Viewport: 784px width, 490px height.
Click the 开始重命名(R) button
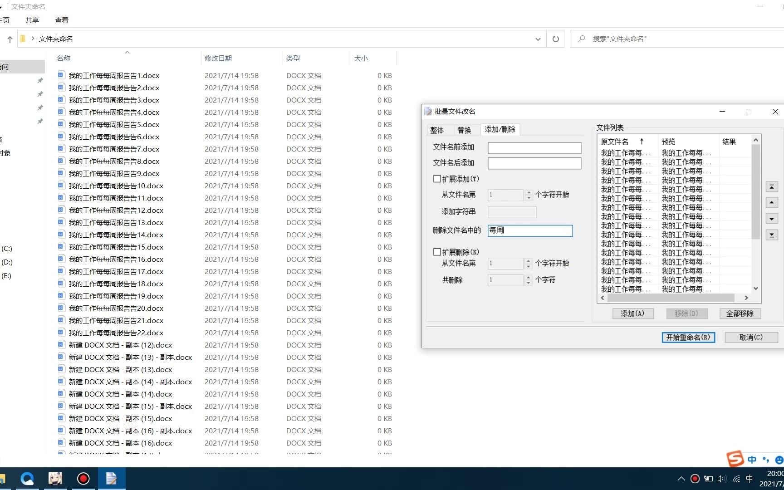[688, 337]
